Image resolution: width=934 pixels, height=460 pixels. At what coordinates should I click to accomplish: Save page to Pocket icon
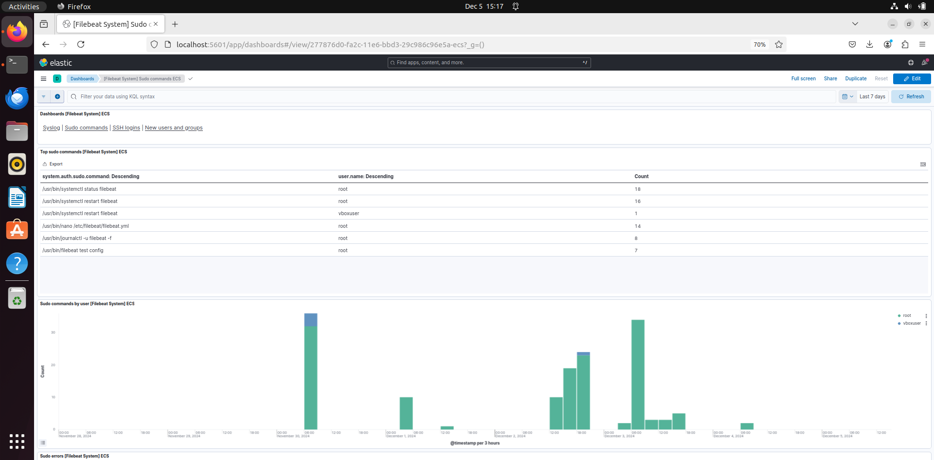[852, 44]
